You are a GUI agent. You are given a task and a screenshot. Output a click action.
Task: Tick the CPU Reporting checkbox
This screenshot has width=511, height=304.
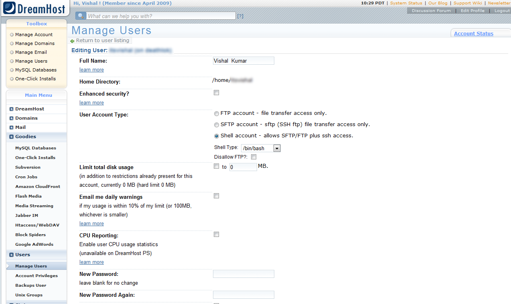[x=217, y=235]
